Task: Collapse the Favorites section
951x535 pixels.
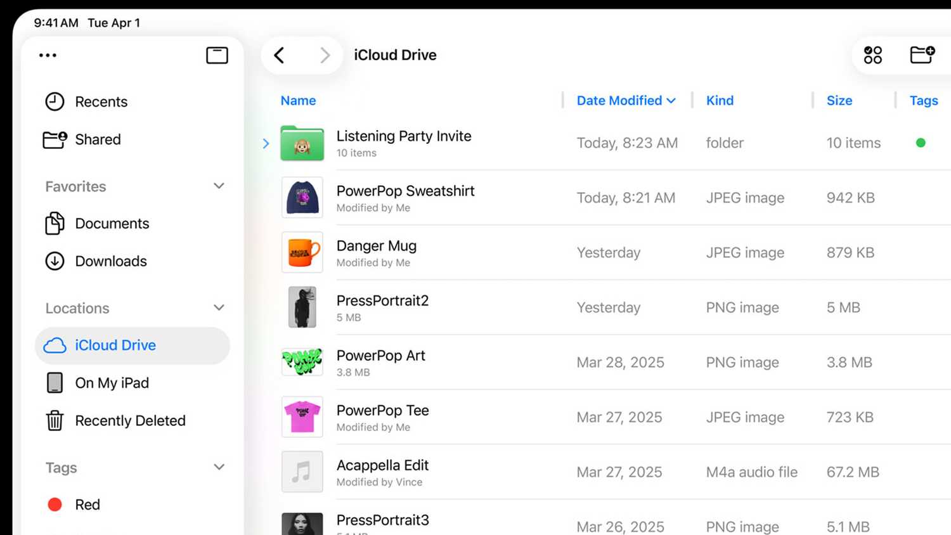Action: coord(219,186)
